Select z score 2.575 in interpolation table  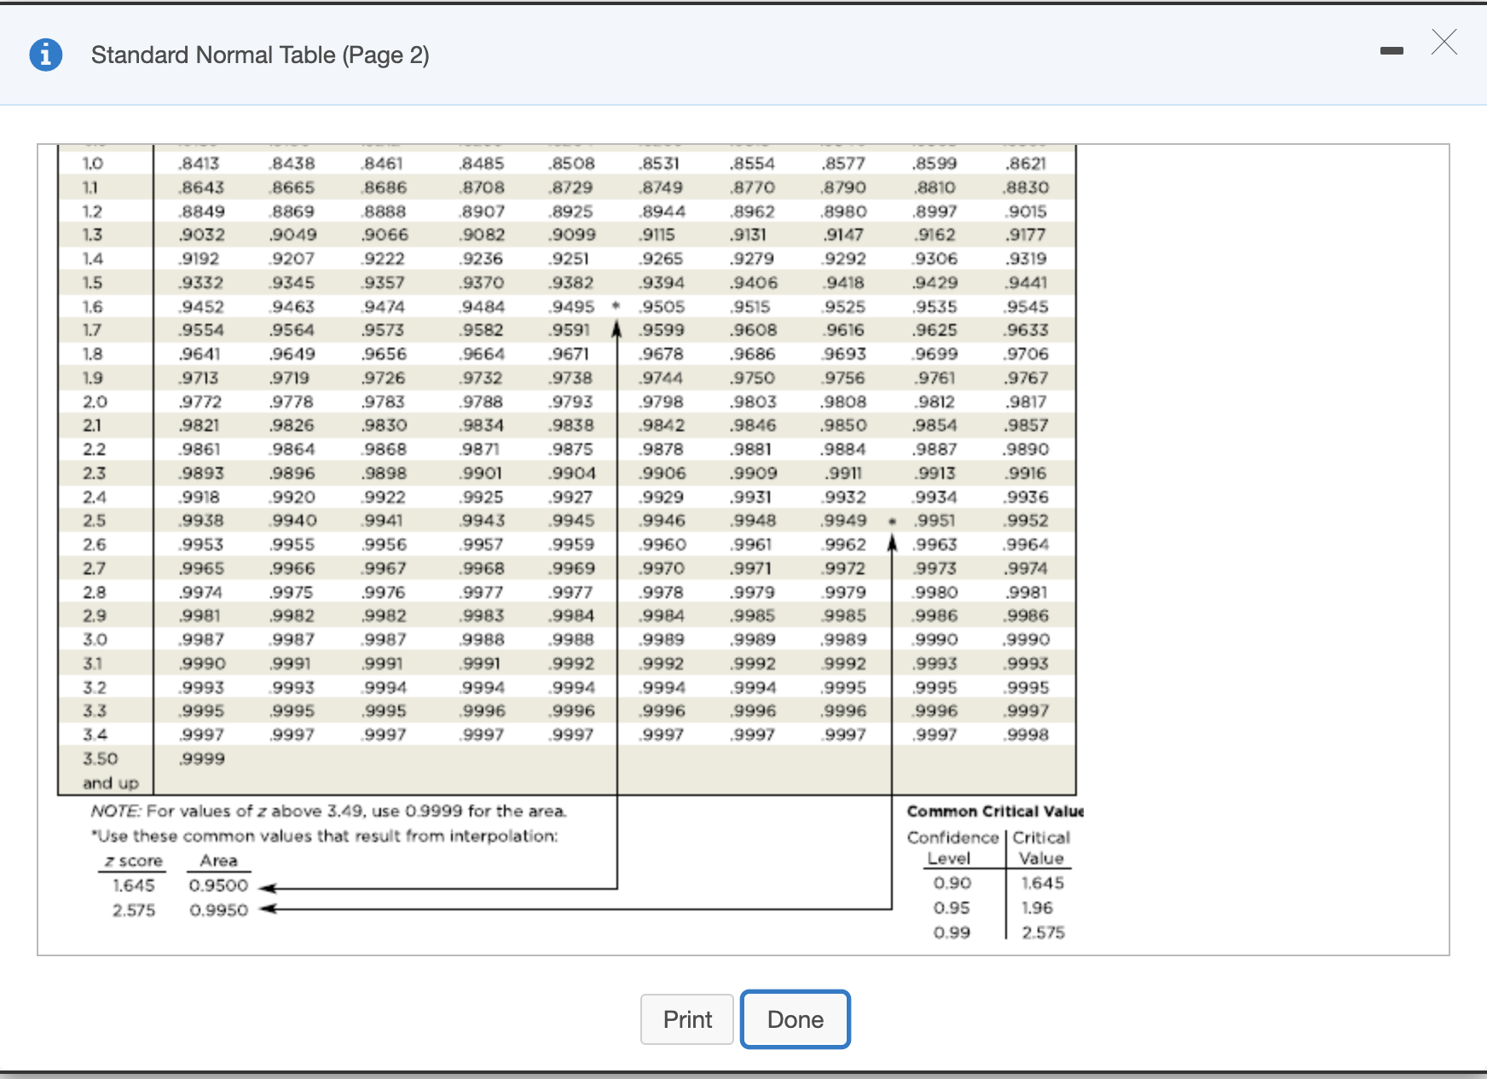point(134,910)
